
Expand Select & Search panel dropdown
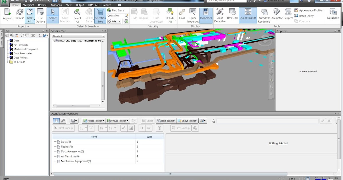tap(98, 27)
